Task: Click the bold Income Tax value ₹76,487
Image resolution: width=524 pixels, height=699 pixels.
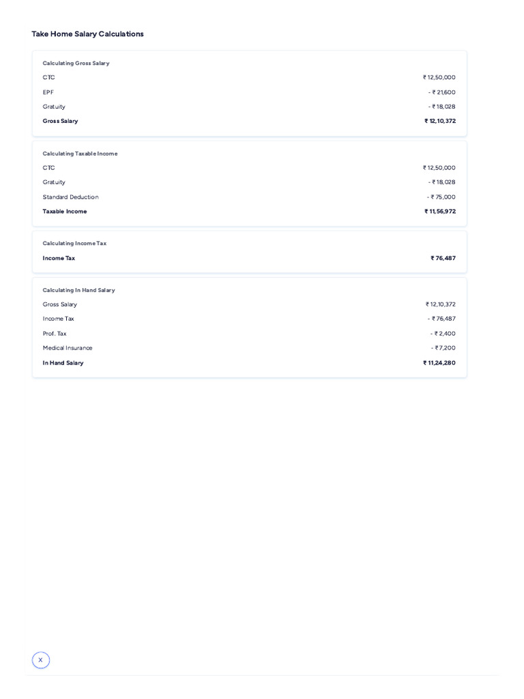Action: pos(443,259)
